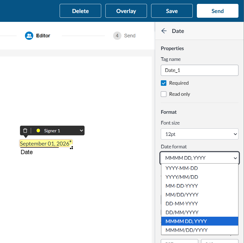This screenshot has width=244, height=243.
Task: Go to step 4 Send
Action: click(124, 36)
